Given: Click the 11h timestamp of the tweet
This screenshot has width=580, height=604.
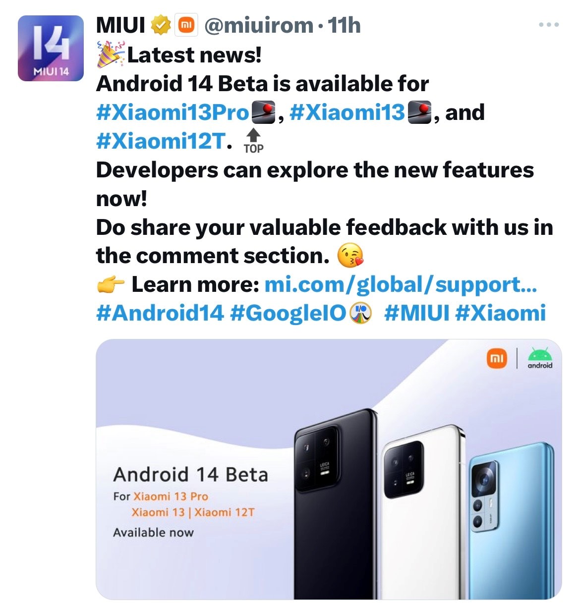Looking at the screenshot, I should coord(344,25).
